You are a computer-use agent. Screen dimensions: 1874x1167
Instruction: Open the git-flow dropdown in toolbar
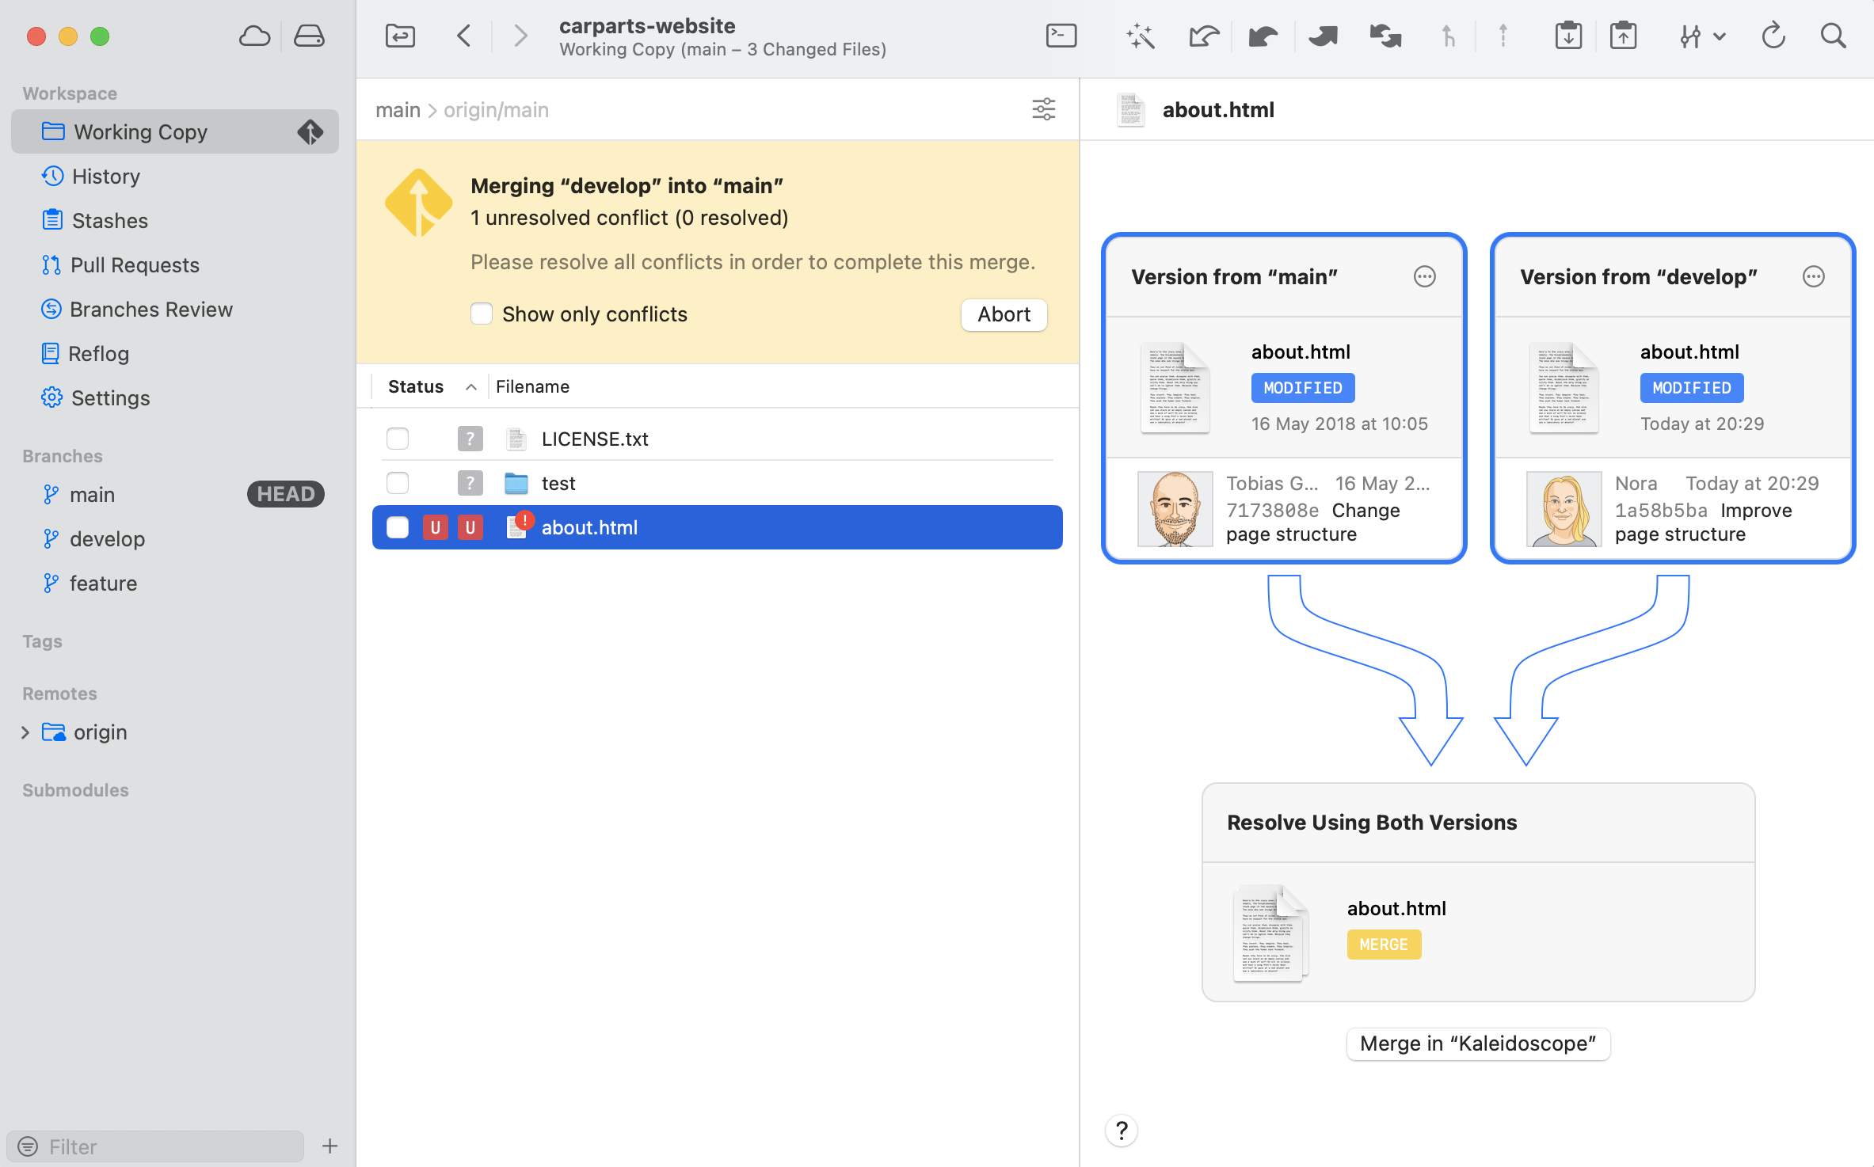[1701, 36]
